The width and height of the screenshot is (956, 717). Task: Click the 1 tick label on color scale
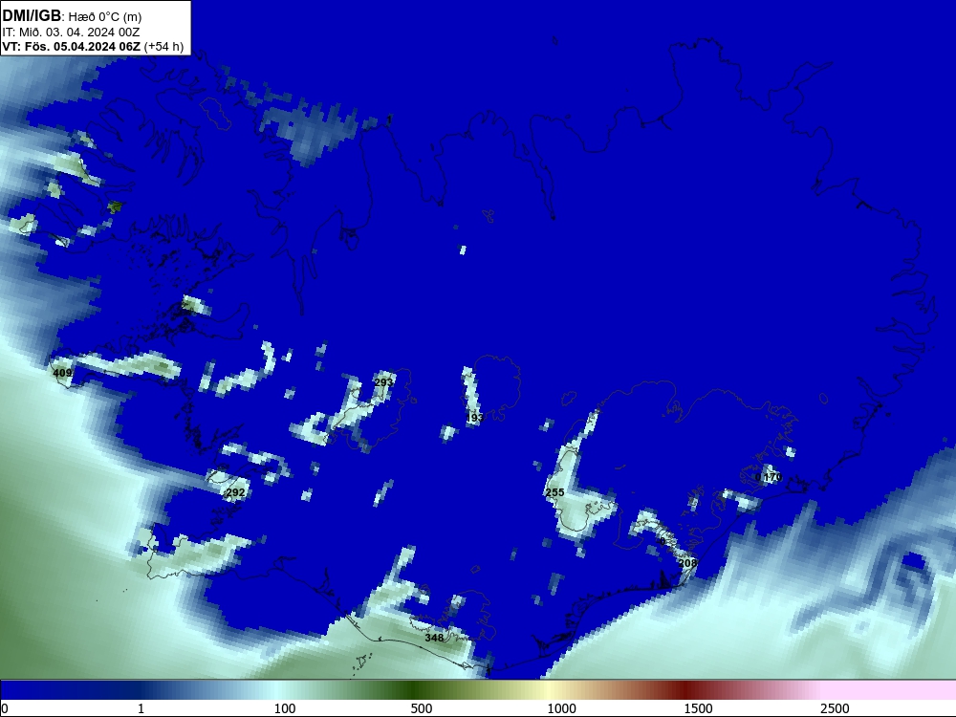coord(141,708)
